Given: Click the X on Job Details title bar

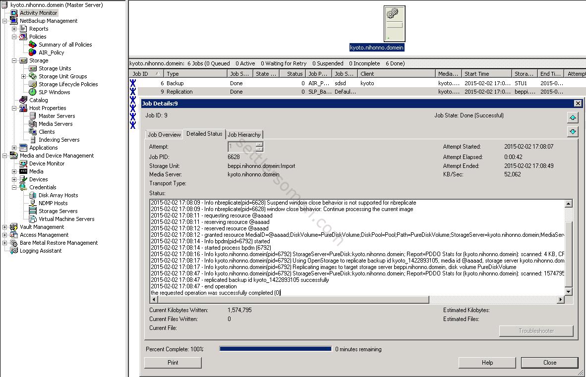Looking at the screenshot, I should [578, 104].
